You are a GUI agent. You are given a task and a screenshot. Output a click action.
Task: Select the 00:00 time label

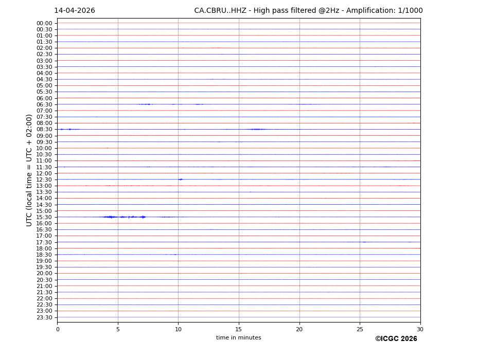[x=44, y=23]
